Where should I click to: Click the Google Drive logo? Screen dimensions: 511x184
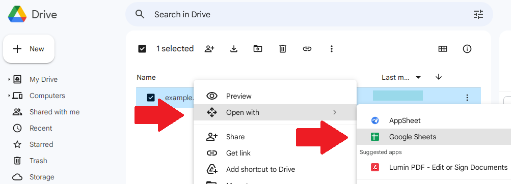click(x=17, y=15)
